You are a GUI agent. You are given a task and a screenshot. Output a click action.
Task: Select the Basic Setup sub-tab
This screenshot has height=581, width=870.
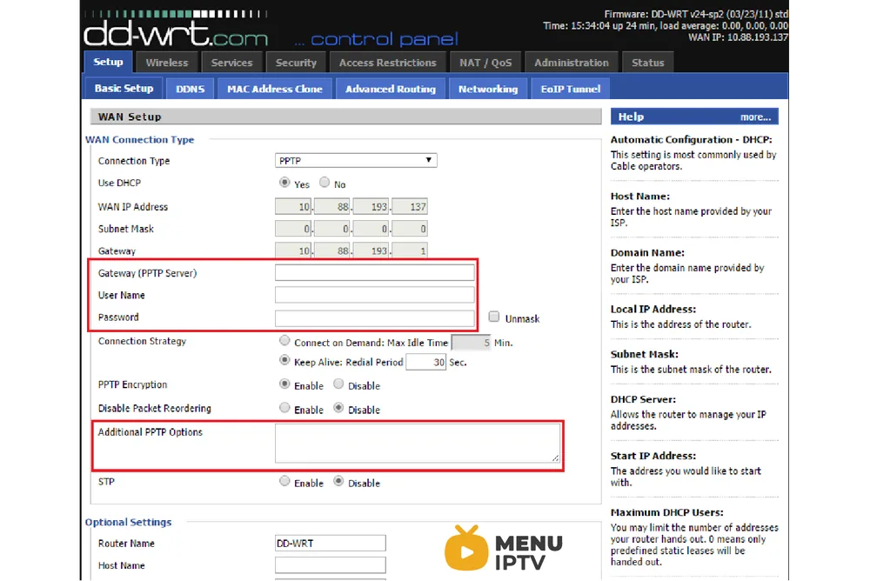(124, 88)
